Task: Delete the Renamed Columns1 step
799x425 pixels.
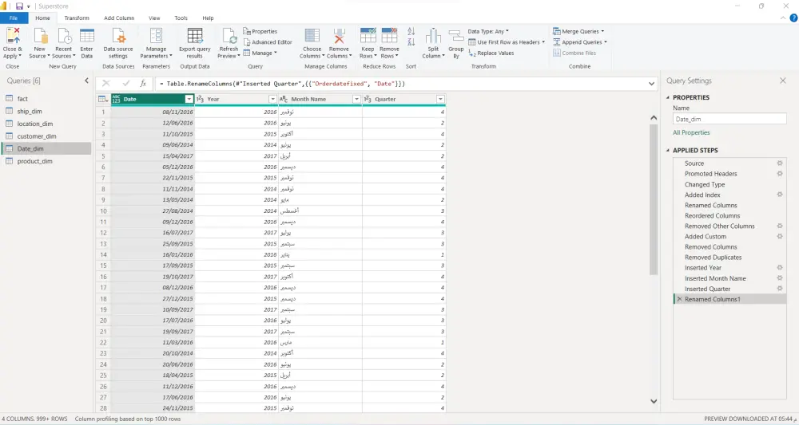Action: (x=679, y=300)
